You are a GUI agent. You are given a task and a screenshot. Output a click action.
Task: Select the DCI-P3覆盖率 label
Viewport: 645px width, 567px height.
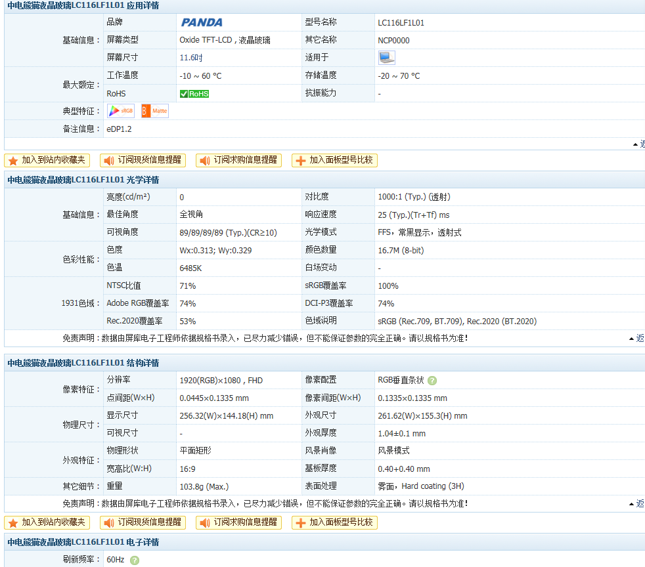[x=328, y=303]
